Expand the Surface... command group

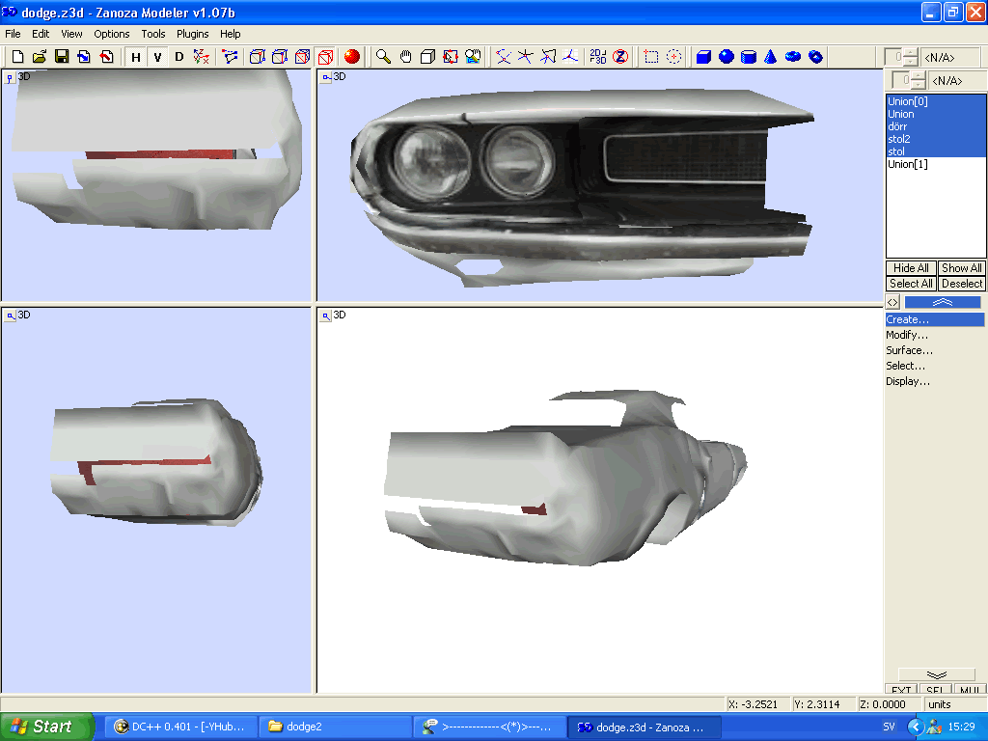pyautogui.click(x=909, y=350)
